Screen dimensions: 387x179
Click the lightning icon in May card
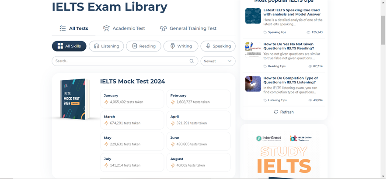coord(106,145)
